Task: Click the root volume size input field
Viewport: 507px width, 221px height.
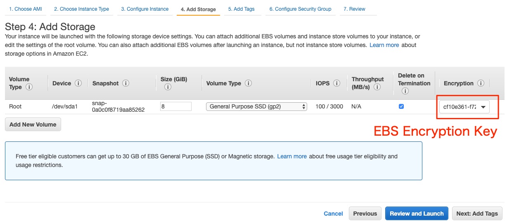Action: 176,106
